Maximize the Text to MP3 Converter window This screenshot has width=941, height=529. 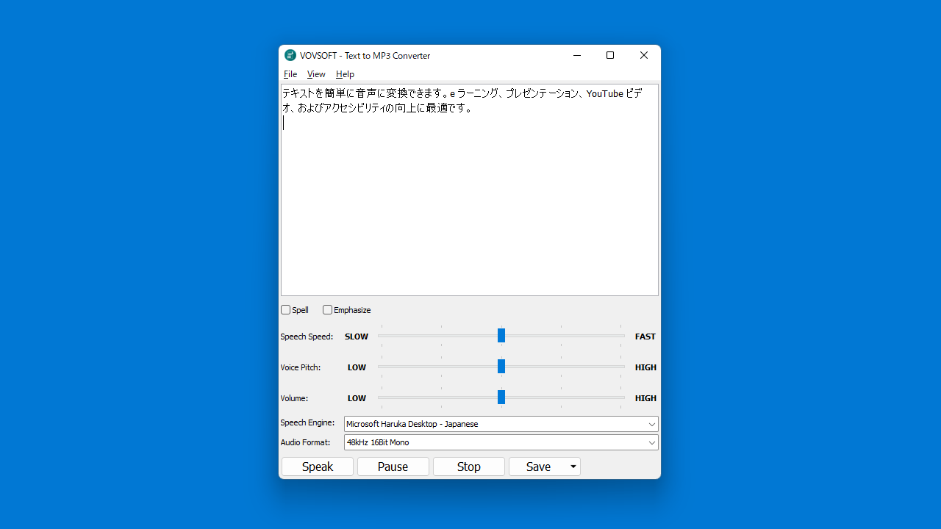[x=610, y=55]
